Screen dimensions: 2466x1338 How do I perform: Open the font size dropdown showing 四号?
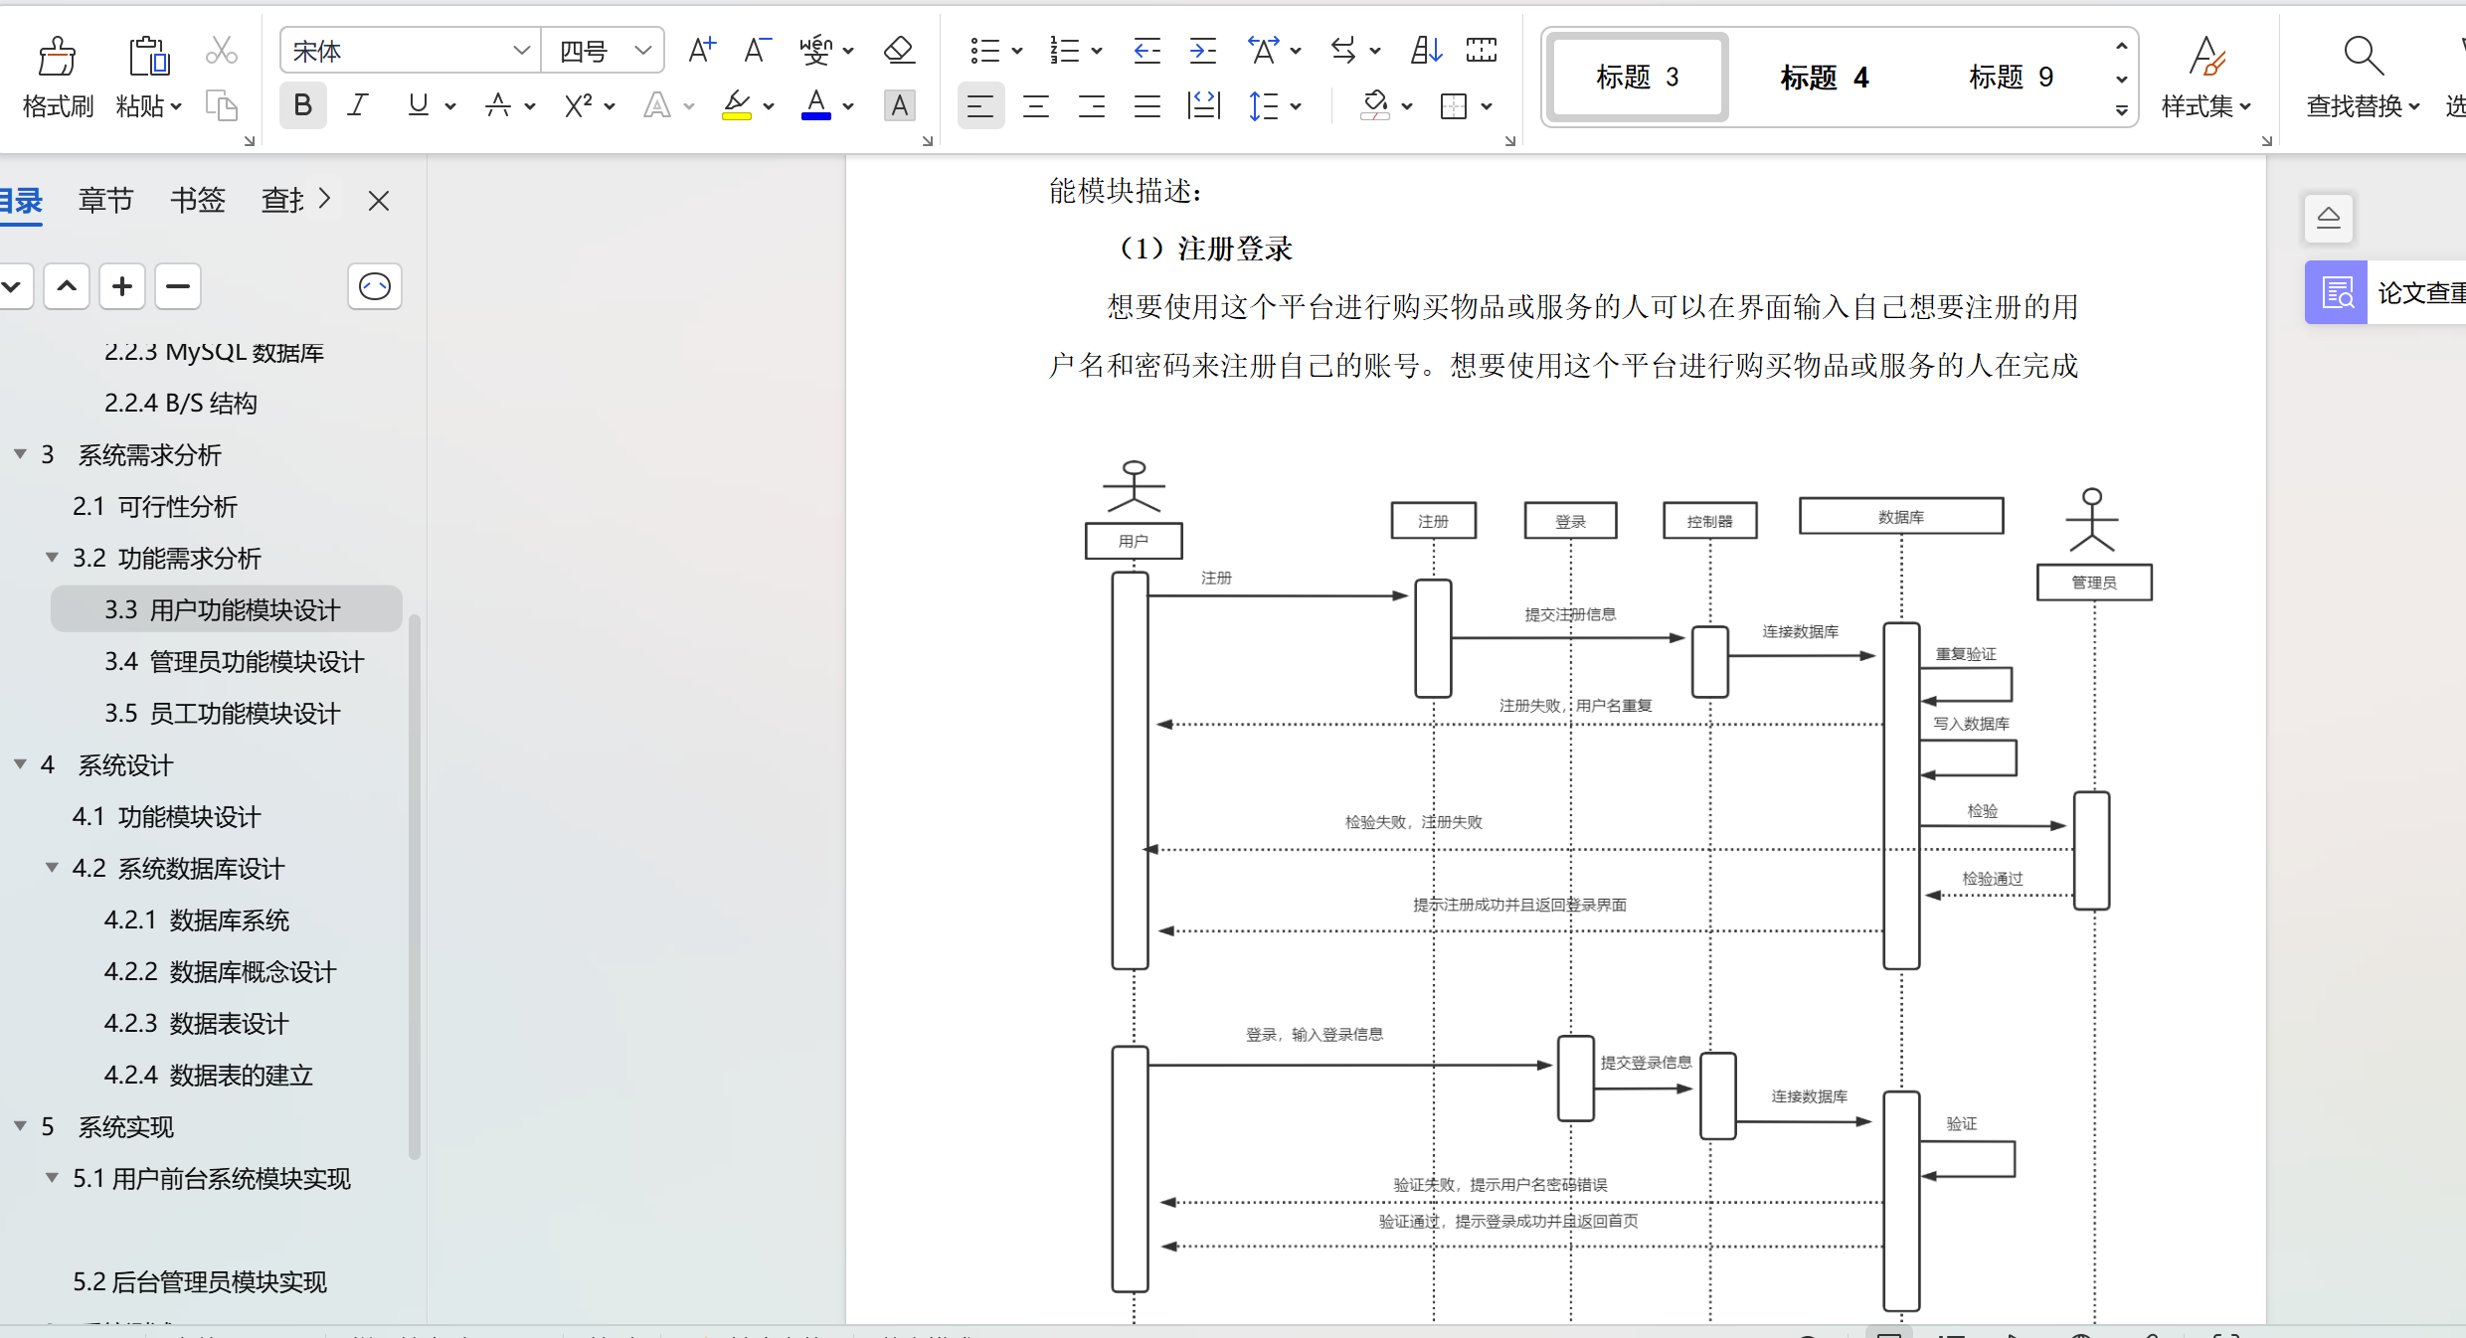[x=642, y=50]
